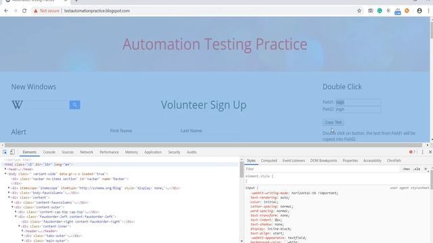
Task: Select the Event Listeners sidebar tab
Action: coord(294,161)
